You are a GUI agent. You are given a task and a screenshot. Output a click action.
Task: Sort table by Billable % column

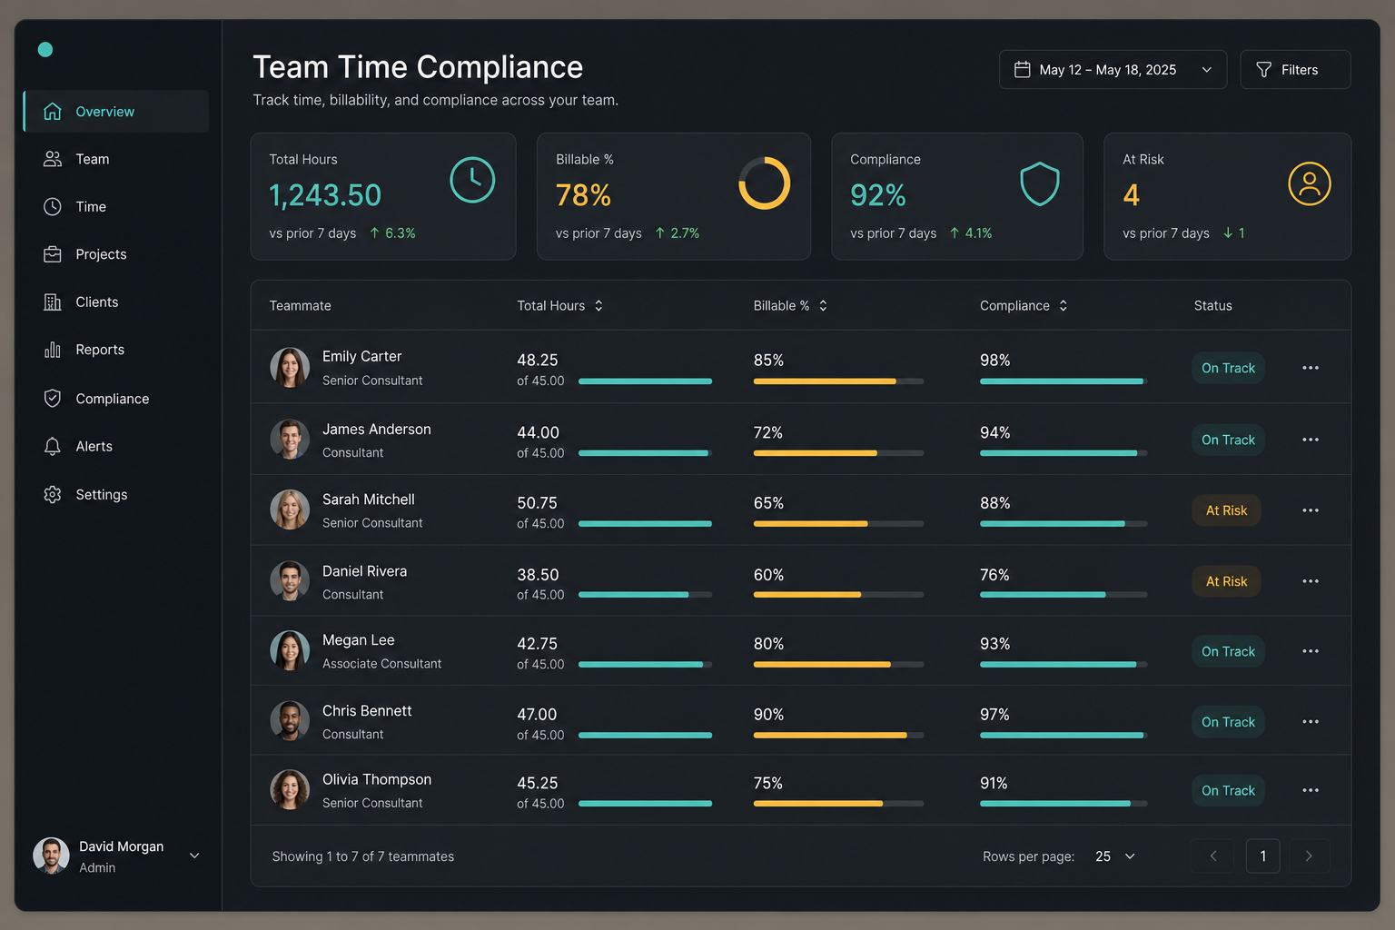point(791,305)
